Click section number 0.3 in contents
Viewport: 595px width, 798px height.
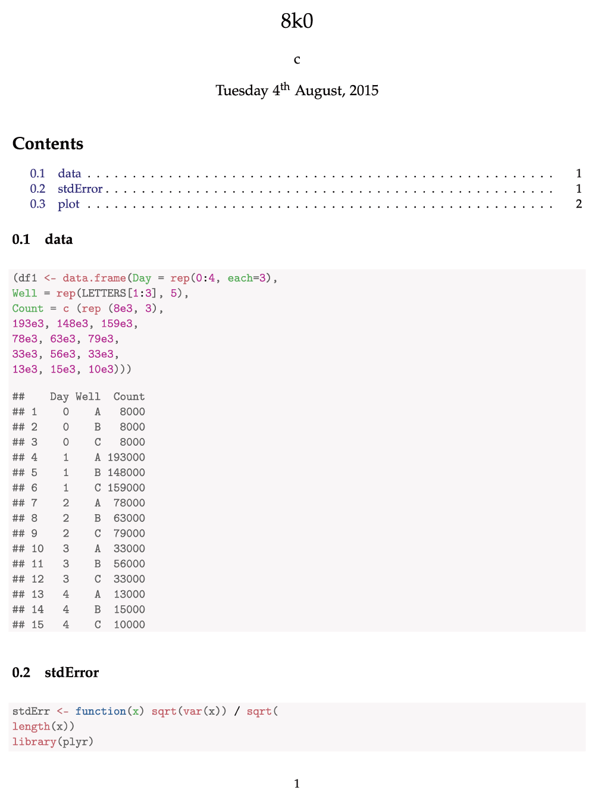click(x=37, y=204)
